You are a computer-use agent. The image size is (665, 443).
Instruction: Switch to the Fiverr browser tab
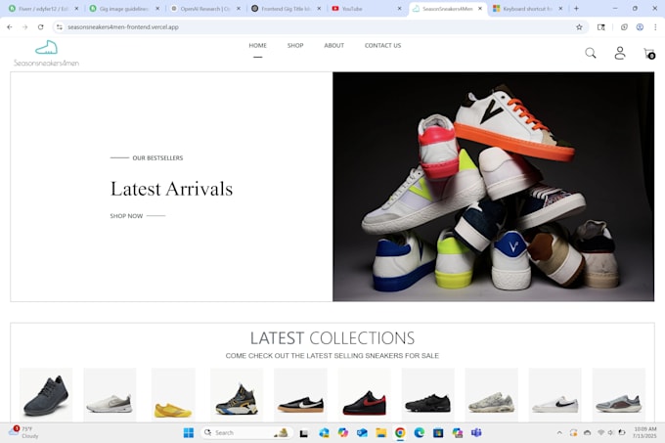pos(42,9)
